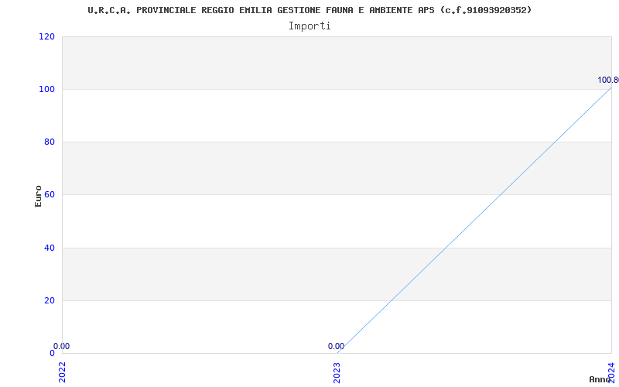Click the chart title with c.f.91093920352
The height and width of the screenshot is (387, 619).
(x=309, y=10)
